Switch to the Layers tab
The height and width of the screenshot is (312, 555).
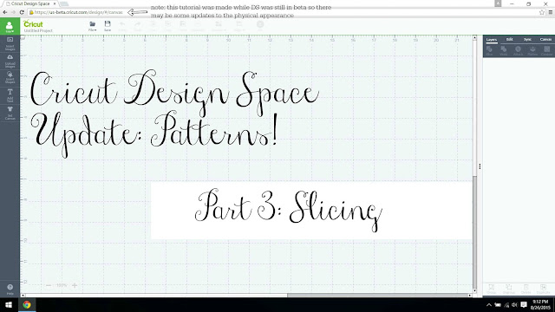coord(492,40)
